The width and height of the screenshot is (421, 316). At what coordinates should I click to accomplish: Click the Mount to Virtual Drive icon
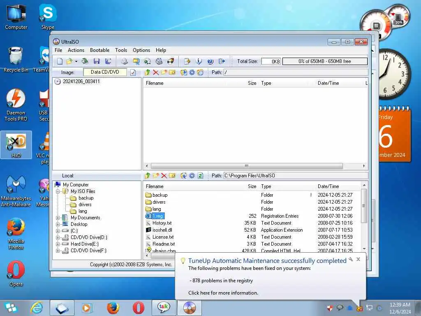[159, 61]
